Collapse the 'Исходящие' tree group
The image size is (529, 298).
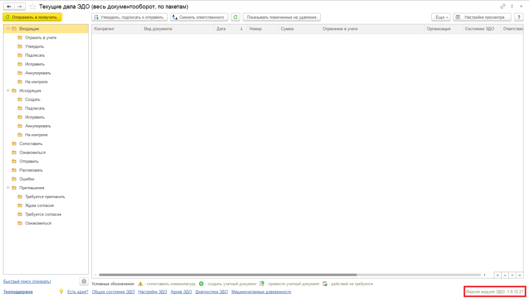coord(8,91)
